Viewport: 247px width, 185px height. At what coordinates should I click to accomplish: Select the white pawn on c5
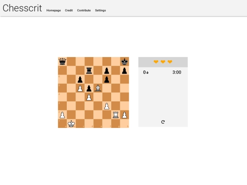tap(80, 88)
